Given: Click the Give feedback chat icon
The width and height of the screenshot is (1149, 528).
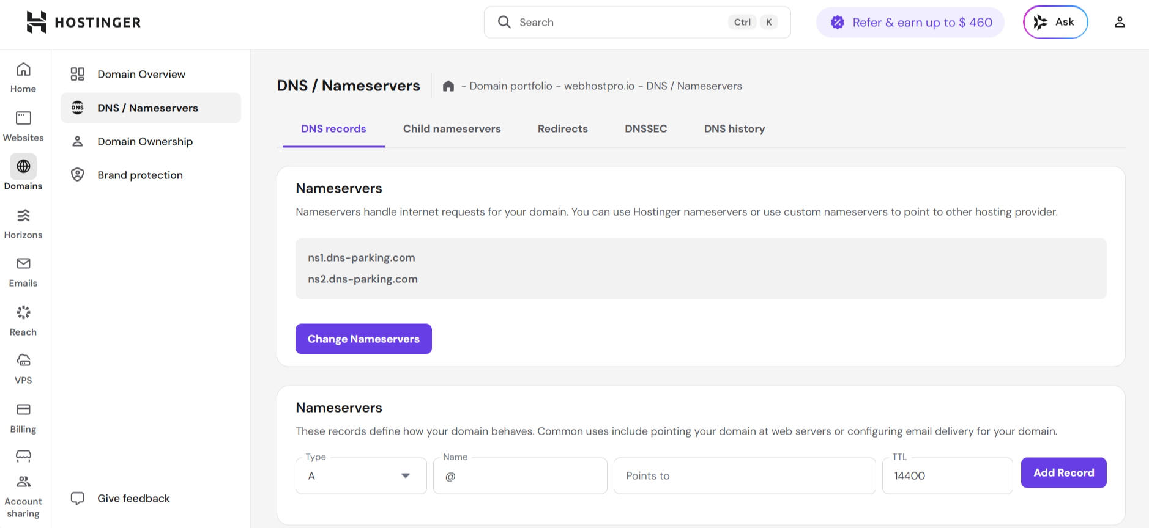Looking at the screenshot, I should [78, 498].
